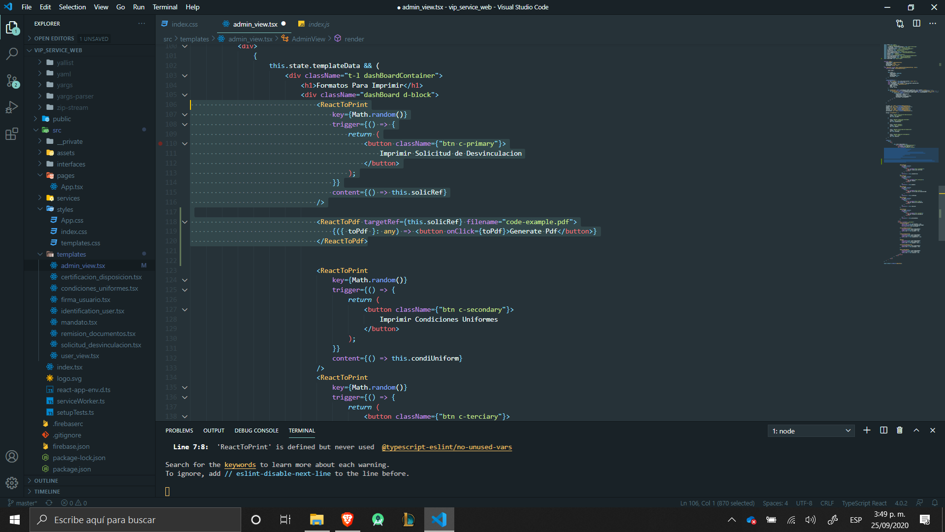
Task: Open the Extensions view
Action: (x=12, y=134)
